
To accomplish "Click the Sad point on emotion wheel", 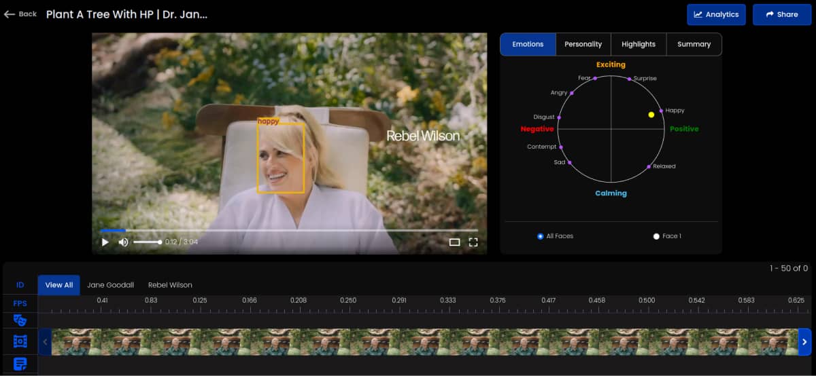I will pos(570,163).
